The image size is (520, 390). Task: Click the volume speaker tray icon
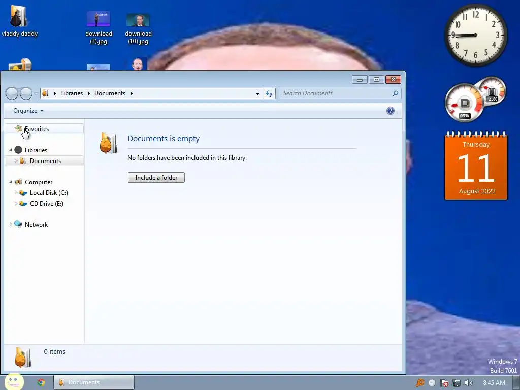468,383
